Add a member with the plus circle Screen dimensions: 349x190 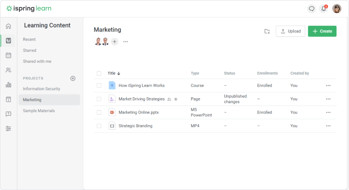114,42
